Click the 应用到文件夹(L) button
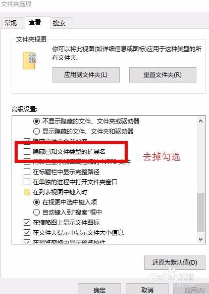The height and width of the screenshot is (294, 209). 86,75
